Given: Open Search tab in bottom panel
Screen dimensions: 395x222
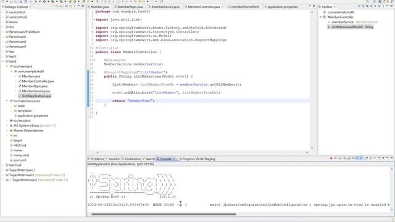Looking at the screenshot, I should [x=149, y=159].
